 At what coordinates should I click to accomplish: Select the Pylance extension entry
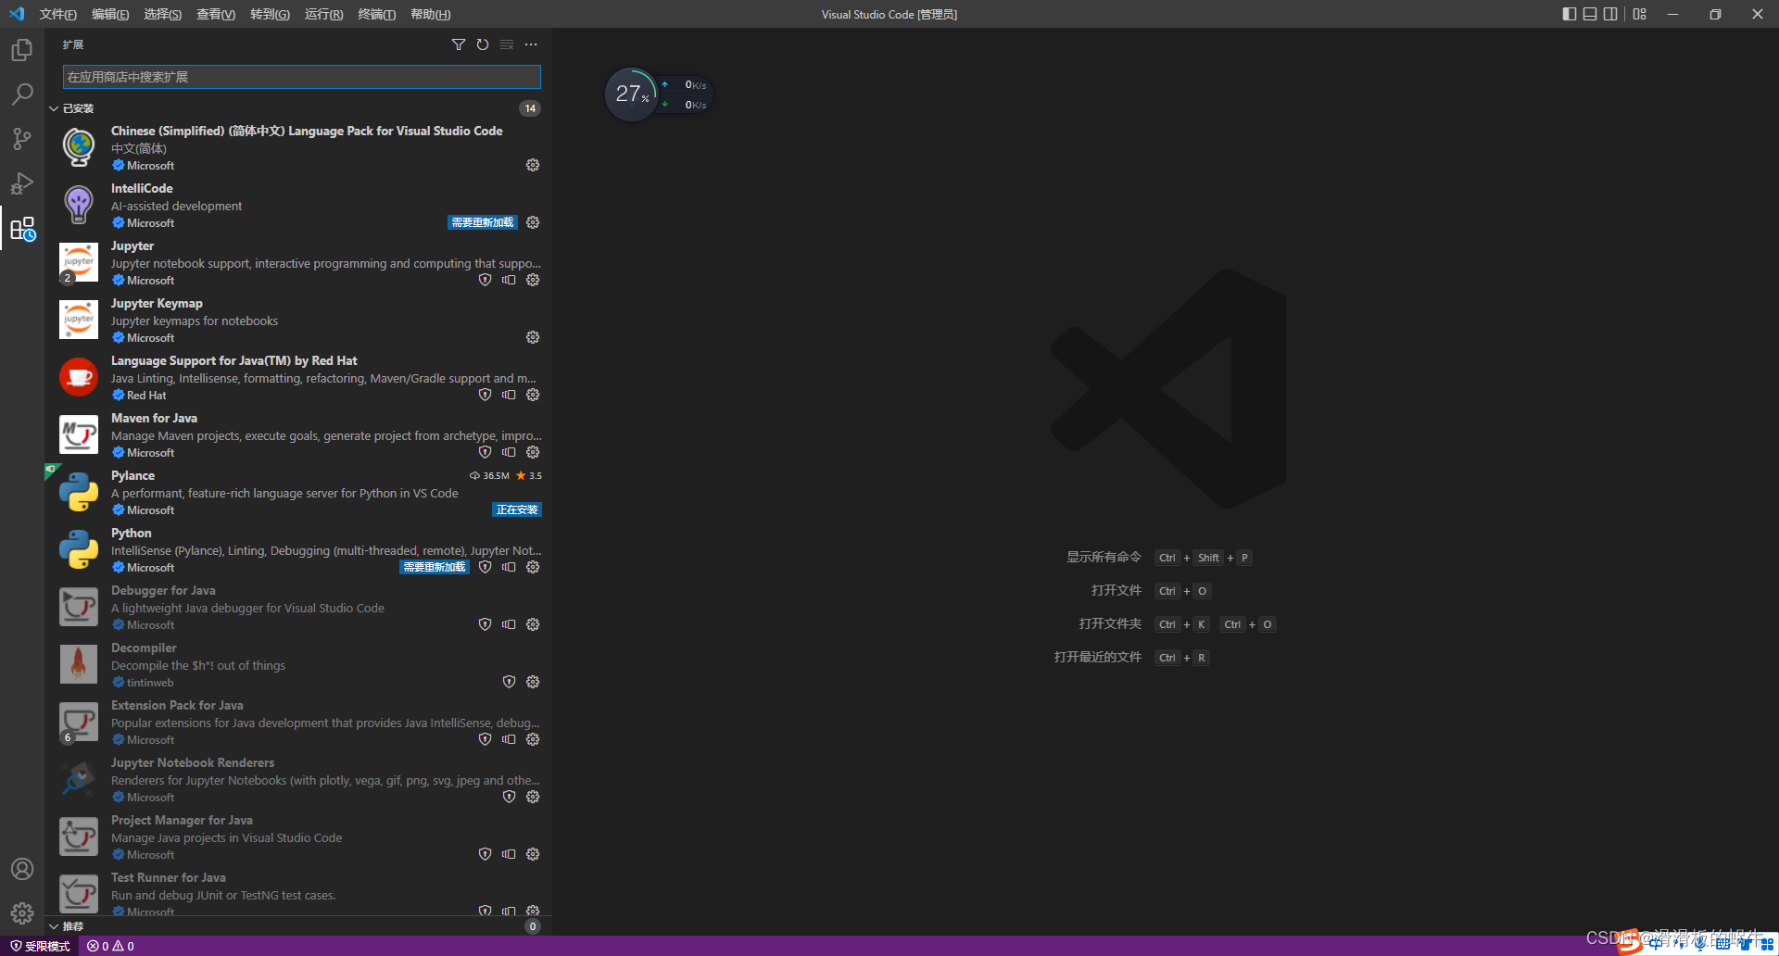pyautogui.click(x=298, y=493)
